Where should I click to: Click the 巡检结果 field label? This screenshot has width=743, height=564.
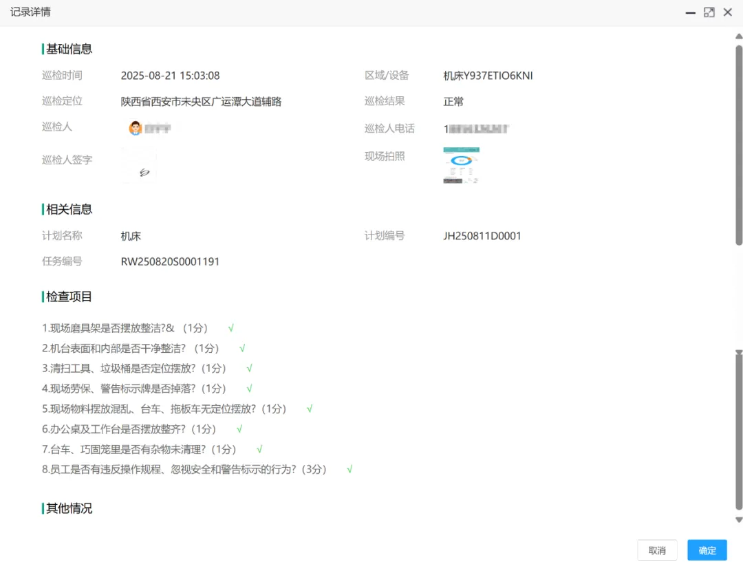[x=385, y=101]
